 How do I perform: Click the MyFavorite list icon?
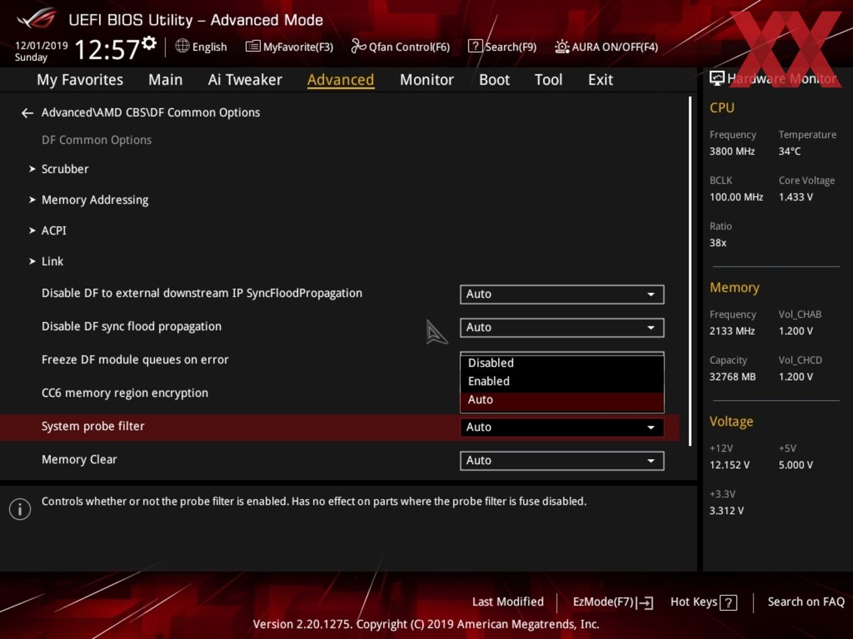[x=253, y=46]
